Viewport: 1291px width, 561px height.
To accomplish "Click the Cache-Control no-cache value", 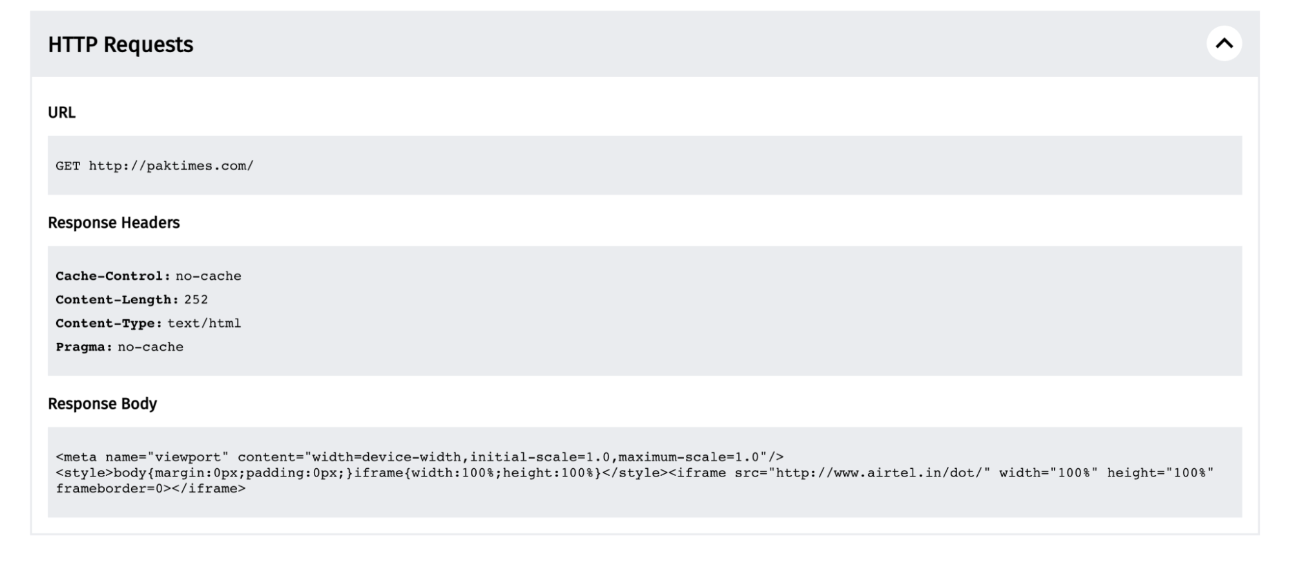I will click(208, 277).
